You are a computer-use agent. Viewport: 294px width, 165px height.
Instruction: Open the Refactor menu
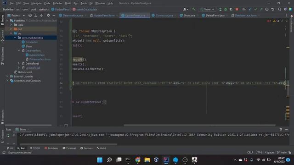point(57,3)
